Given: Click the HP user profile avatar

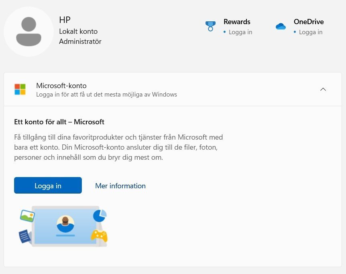Looking at the screenshot, I should 28,31.
